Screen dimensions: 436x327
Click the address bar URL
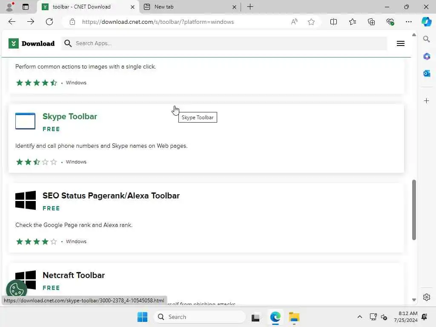[158, 22]
